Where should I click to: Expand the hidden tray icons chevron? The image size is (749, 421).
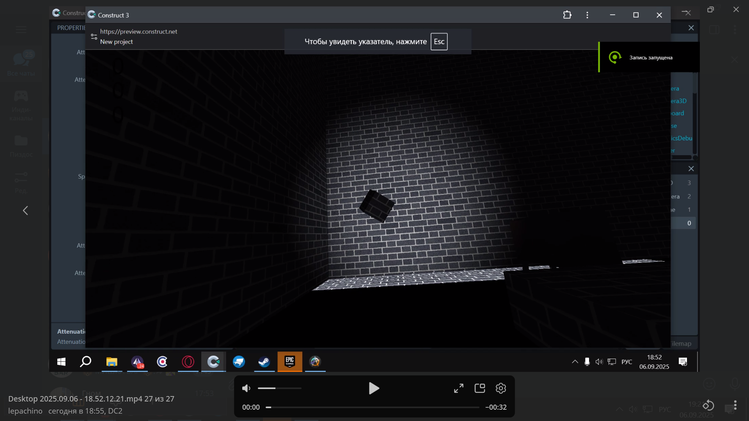click(575, 362)
